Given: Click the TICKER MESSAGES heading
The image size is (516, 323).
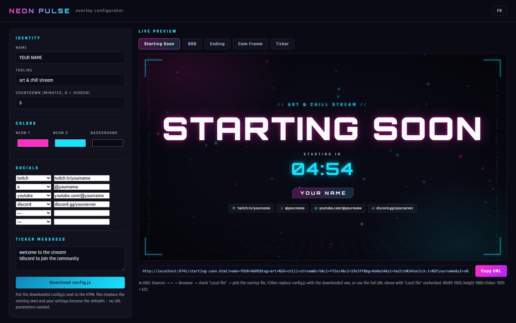Looking at the screenshot, I should [40, 239].
